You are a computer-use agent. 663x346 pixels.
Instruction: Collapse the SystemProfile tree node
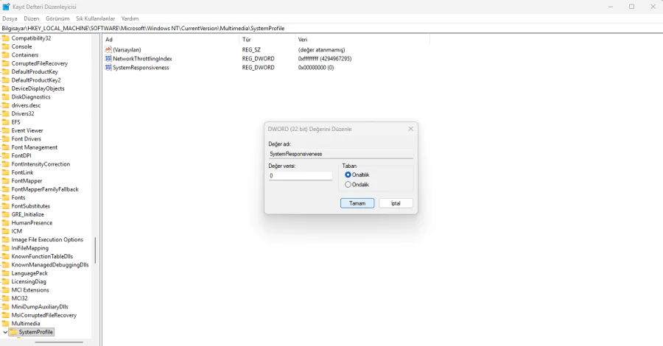5,332
